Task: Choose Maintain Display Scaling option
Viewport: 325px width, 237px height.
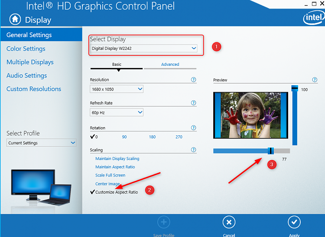Action: [117, 159]
